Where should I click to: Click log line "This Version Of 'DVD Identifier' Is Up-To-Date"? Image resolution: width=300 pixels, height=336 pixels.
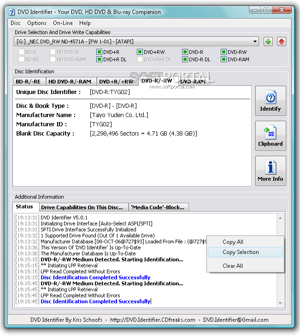[91, 248]
